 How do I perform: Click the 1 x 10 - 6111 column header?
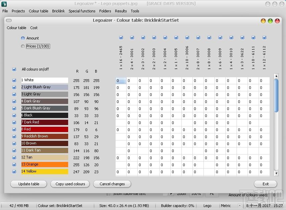click(x=253, y=58)
